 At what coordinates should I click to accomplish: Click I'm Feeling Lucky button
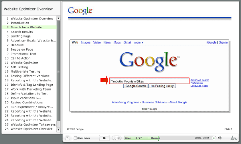pos(162,86)
